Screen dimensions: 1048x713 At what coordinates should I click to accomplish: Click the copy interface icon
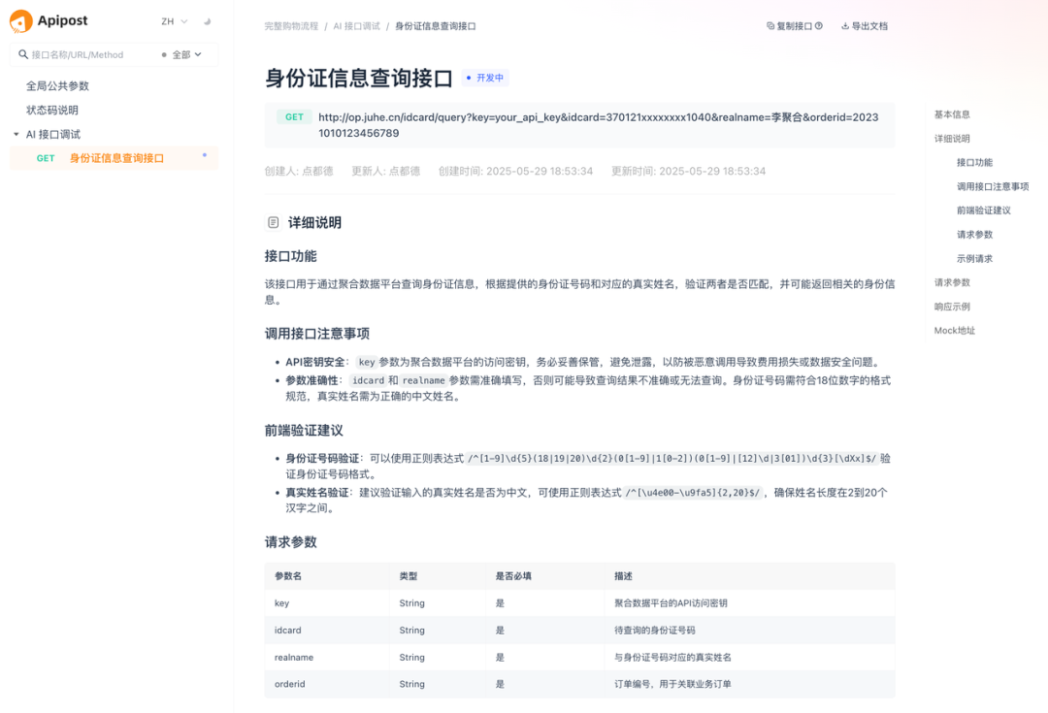pos(770,25)
